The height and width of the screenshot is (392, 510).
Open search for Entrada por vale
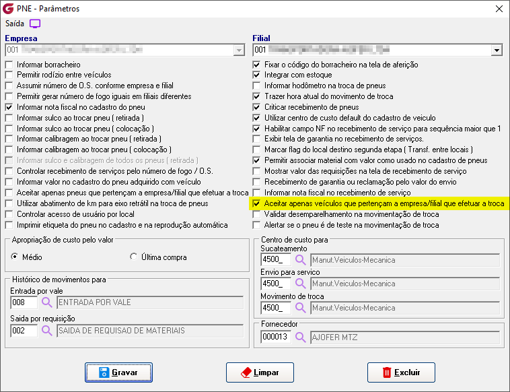pos(47,302)
